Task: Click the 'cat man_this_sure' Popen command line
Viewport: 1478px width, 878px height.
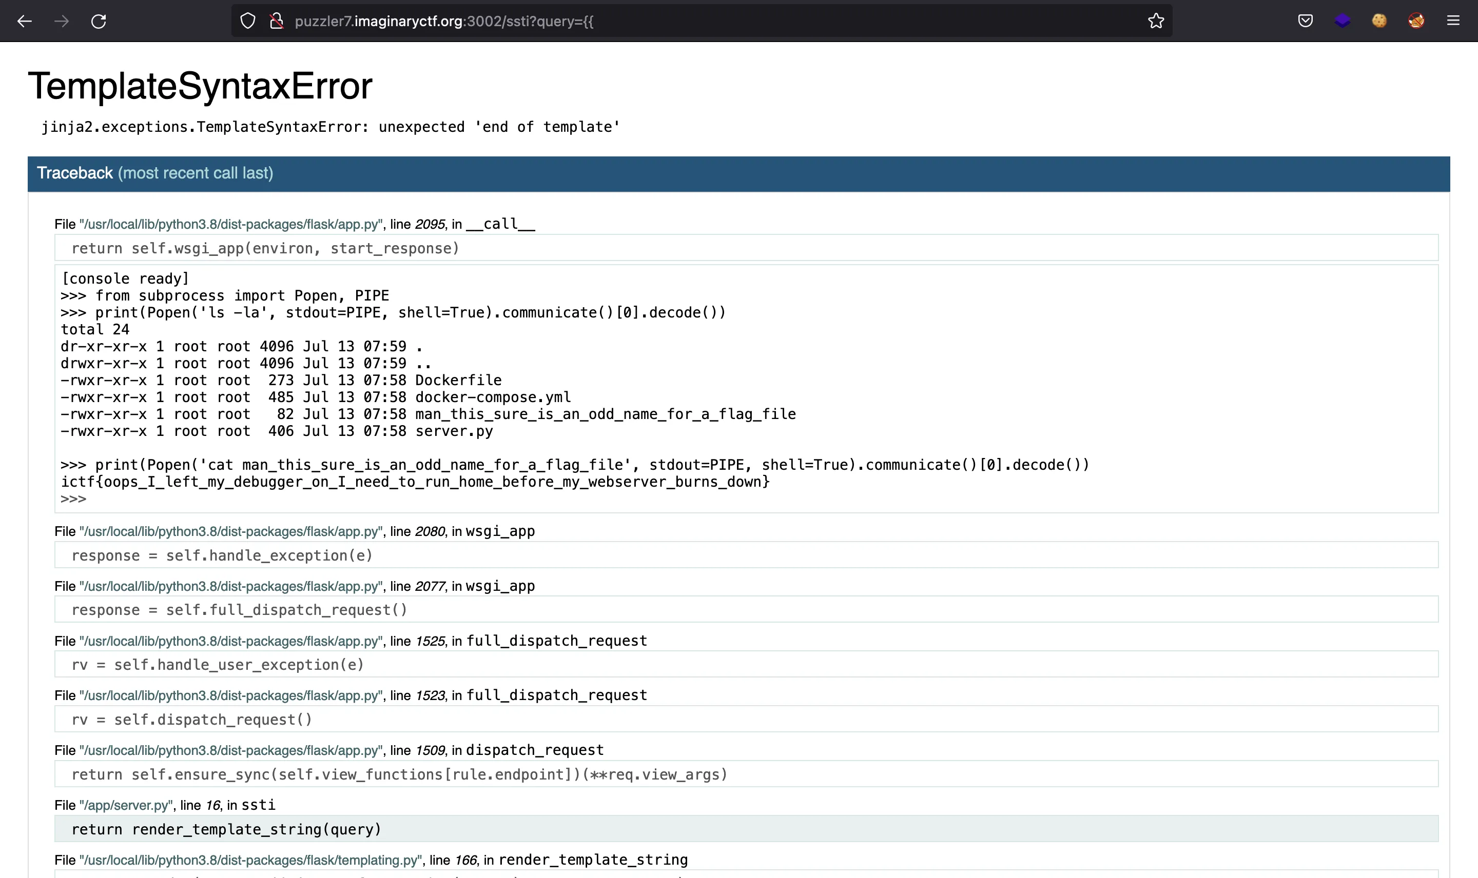Action: click(575, 465)
